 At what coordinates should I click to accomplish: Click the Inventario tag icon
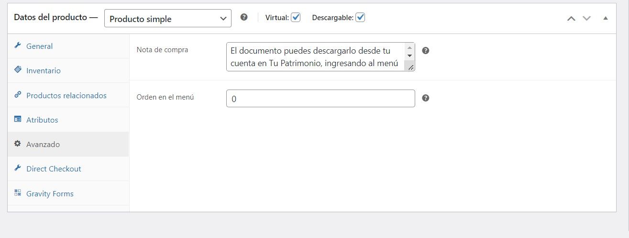18,70
